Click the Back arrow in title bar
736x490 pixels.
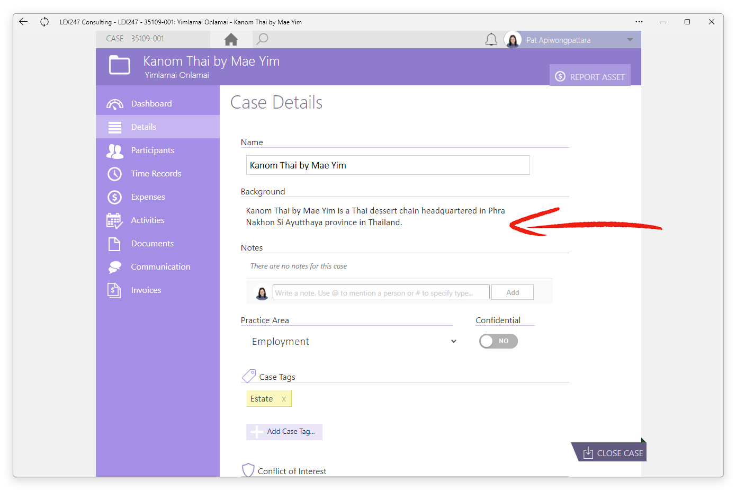click(23, 22)
